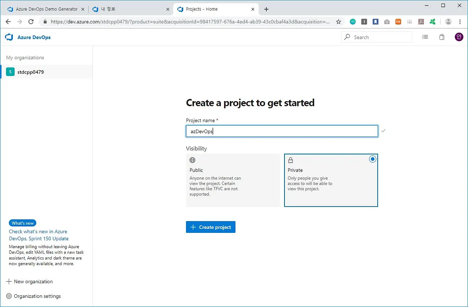Go forward with the browser forward arrow
Viewport: 468px width, 307px height.
(20, 22)
